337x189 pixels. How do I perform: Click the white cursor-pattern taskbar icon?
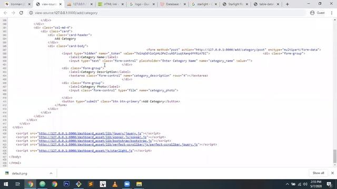[x=103, y=184]
